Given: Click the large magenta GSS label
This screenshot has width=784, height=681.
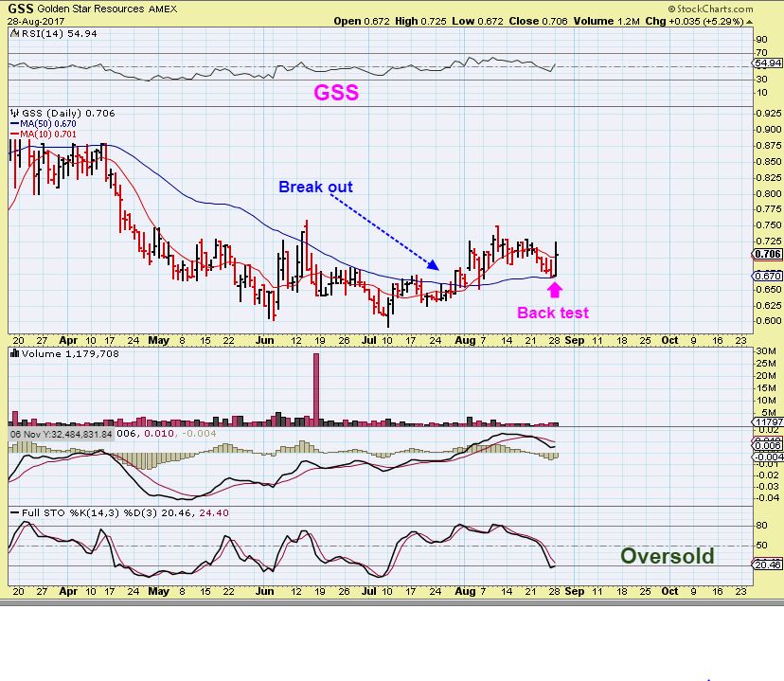Looking at the screenshot, I should point(336,93).
